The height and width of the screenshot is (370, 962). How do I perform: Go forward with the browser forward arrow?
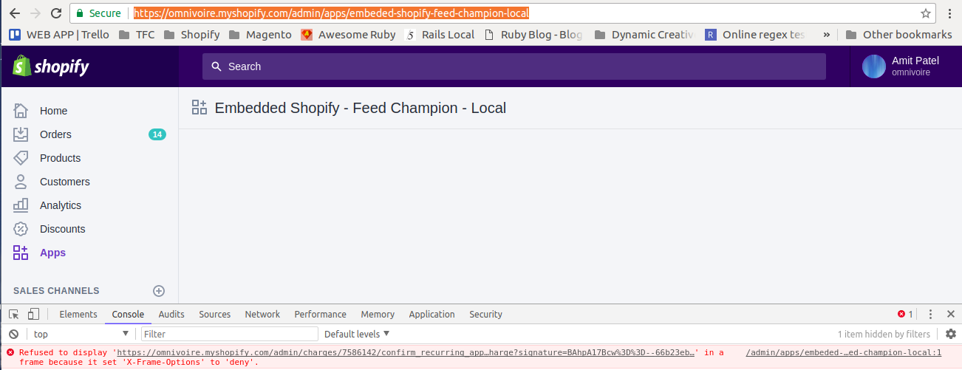pyautogui.click(x=35, y=13)
